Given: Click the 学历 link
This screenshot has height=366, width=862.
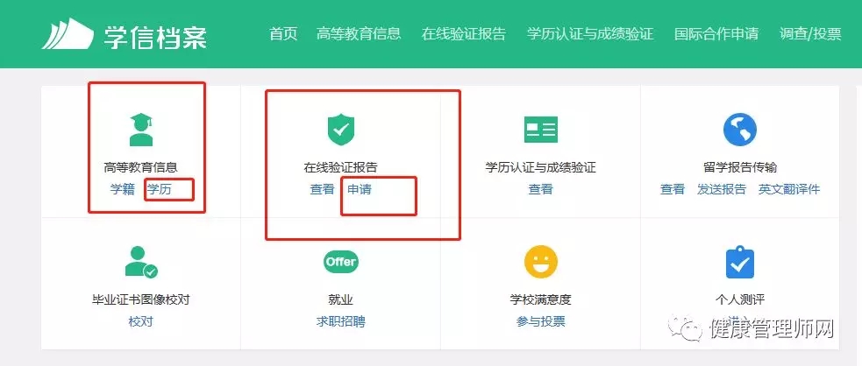Looking at the screenshot, I should coord(160,189).
